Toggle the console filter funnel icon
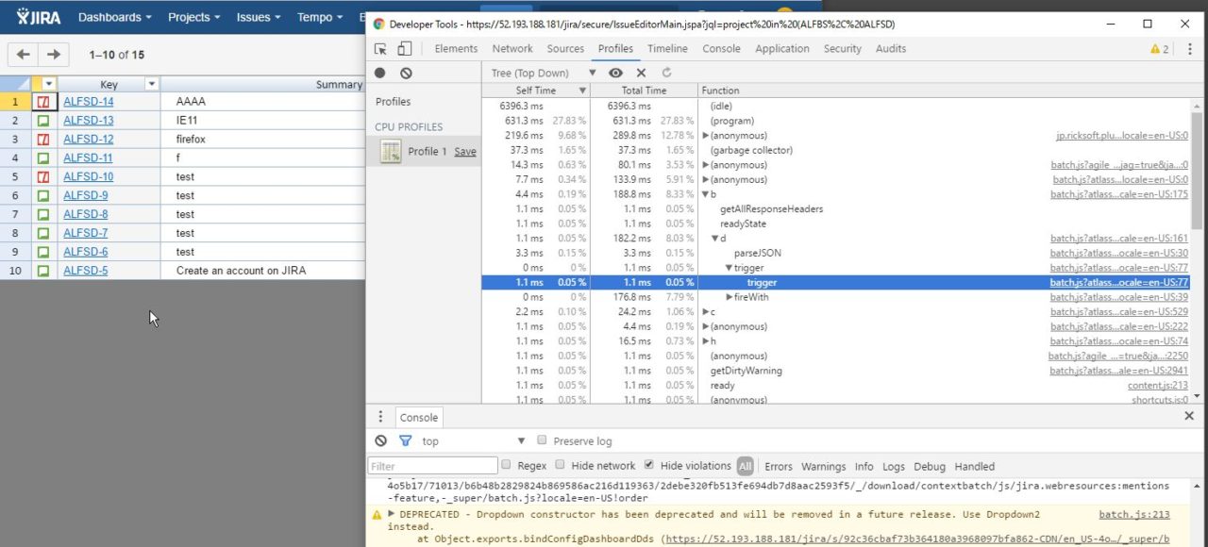The image size is (1208, 547). [405, 440]
